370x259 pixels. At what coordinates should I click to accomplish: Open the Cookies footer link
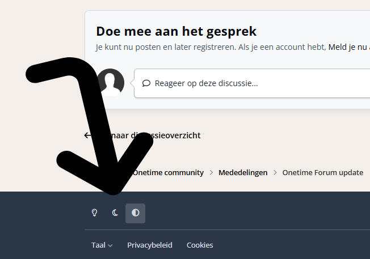(x=200, y=245)
